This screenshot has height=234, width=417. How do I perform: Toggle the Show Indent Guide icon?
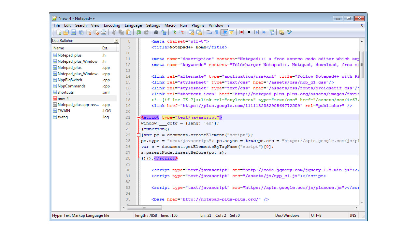click(x=224, y=32)
